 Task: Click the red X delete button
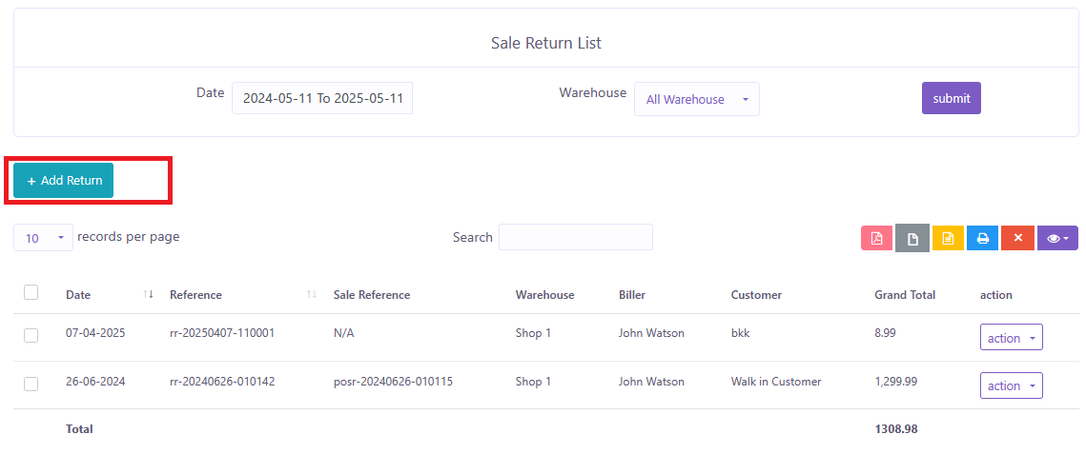pyautogui.click(x=1017, y=238)
